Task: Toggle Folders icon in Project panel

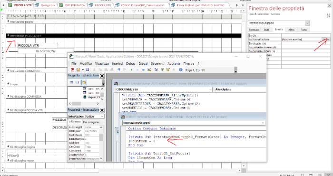Action: pos(84,82)
